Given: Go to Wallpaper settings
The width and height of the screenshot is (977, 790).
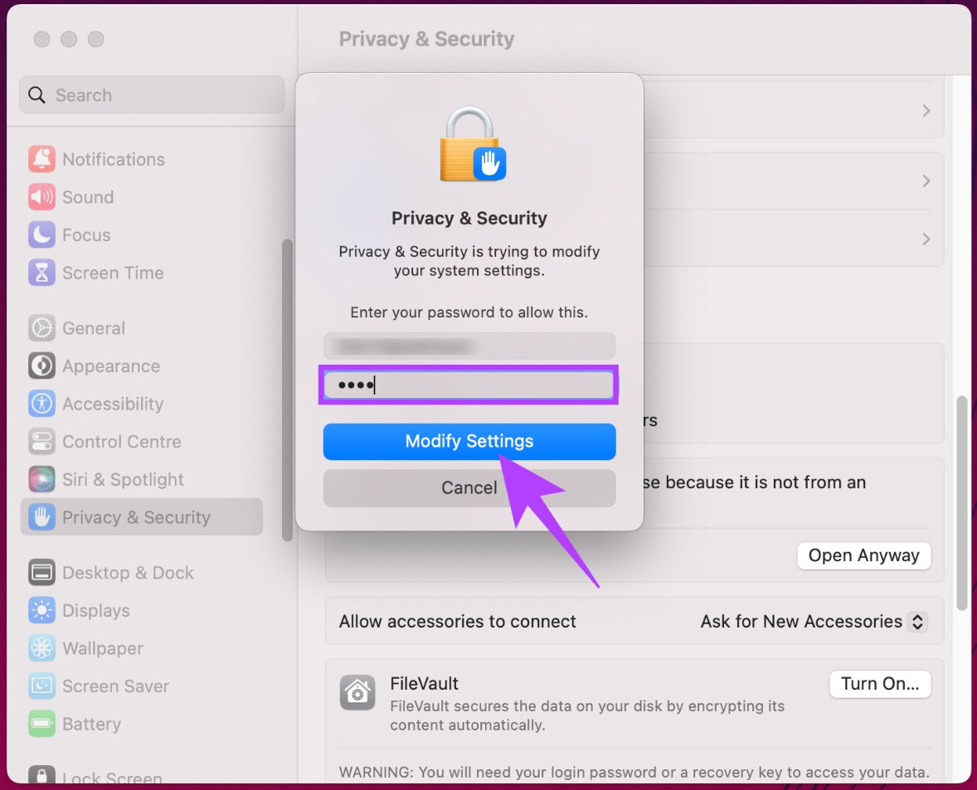Looking at the screenshot, I should click(102, 648).
